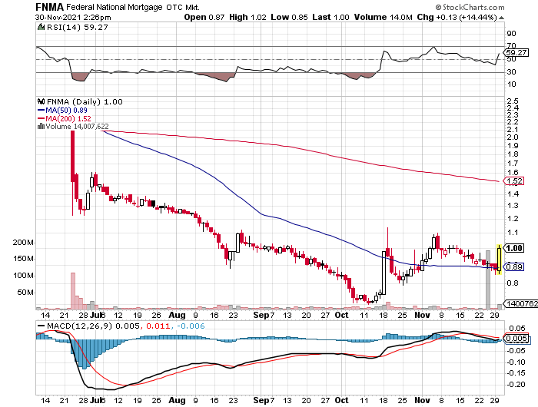The height and width of the screenshot is (407, 538).
Task: Click the yellow highlighted latest candlestick
Action: pyautogui.click(x=499, y=260)
